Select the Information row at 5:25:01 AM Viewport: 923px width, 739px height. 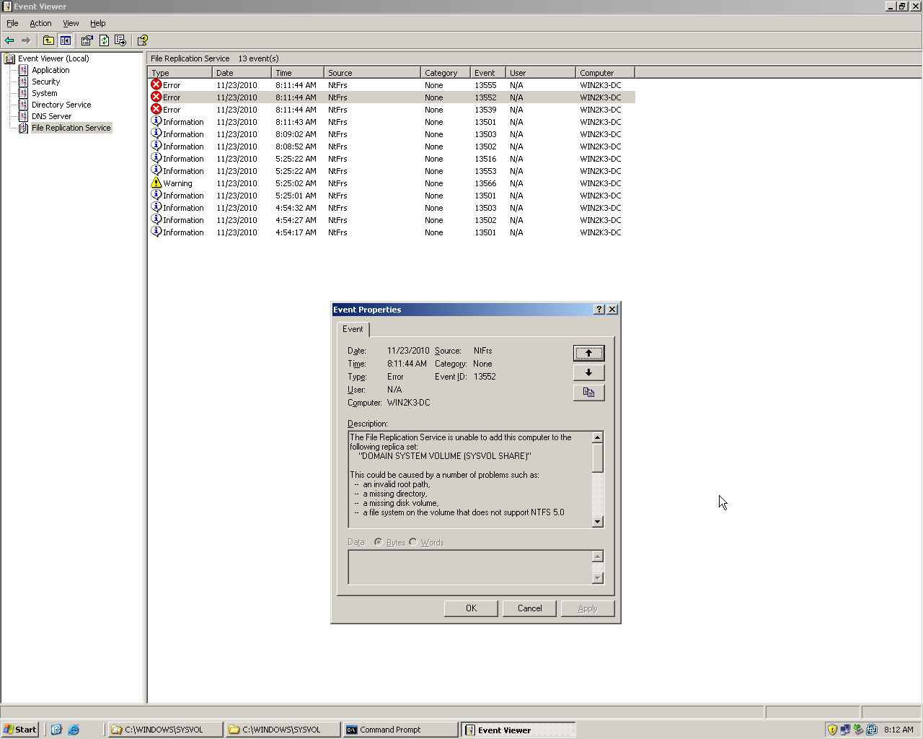(392, 196)
